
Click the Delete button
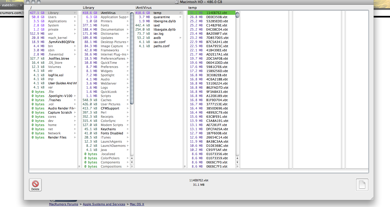[x=35, y=185]
